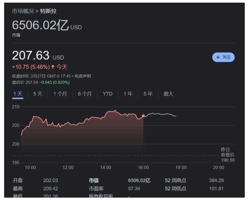
Task: Click the 52 周低点 value 101.81
Action: click(x=216, y=189)
